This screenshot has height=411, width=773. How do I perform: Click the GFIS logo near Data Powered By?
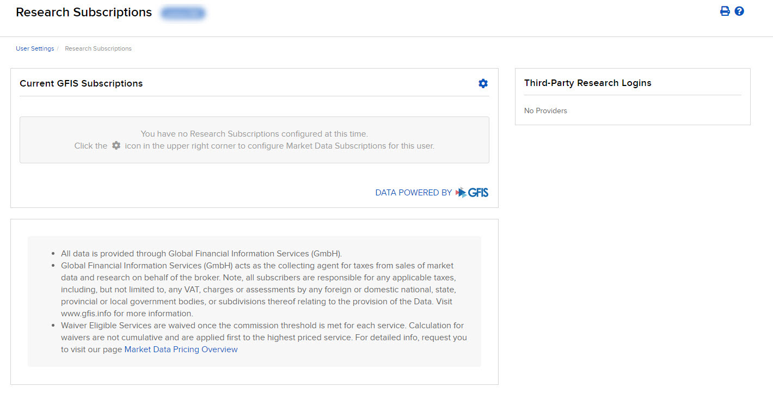[471, 192]
